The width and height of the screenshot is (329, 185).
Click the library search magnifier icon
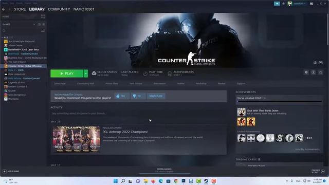pyautogui.click(x=4, y=31)
